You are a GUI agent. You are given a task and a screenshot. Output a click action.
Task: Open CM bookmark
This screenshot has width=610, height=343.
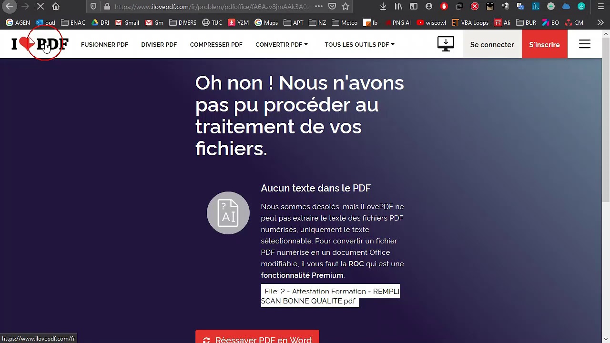[x=574, y=22]
